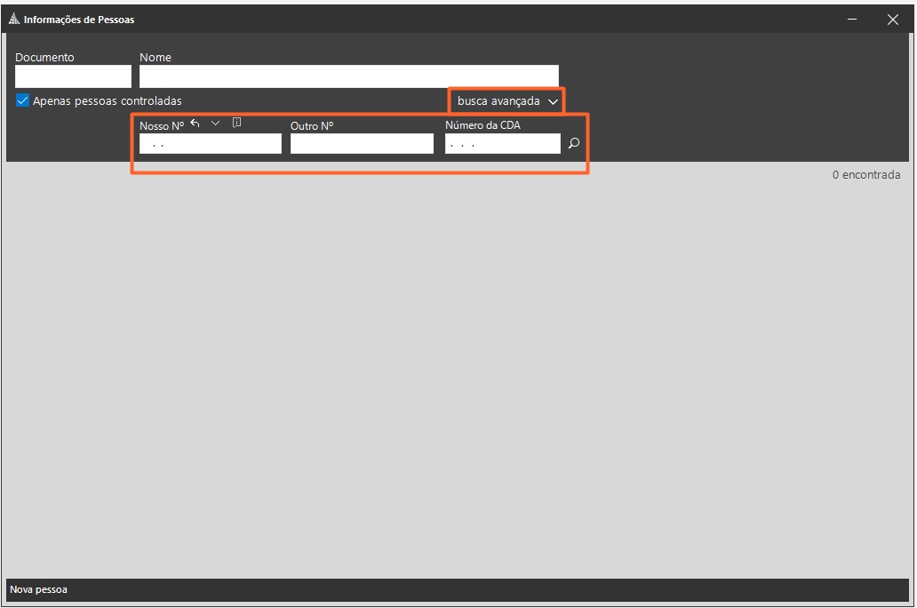Click the Informações de Pessoas title bar text
The height and width of the screenshot is (608, 917).
pos(79,20)
